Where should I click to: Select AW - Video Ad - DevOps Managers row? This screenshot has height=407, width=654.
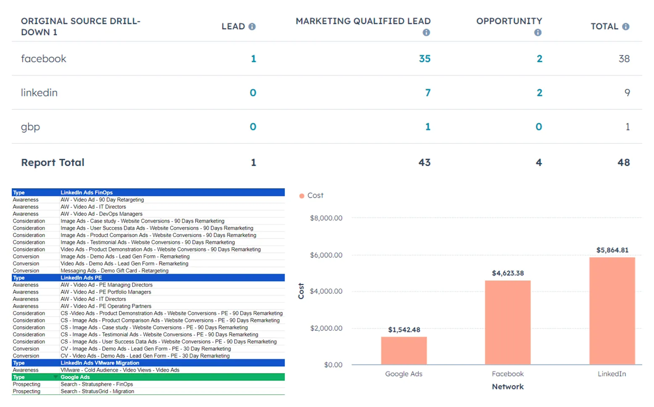pos(148,214)
